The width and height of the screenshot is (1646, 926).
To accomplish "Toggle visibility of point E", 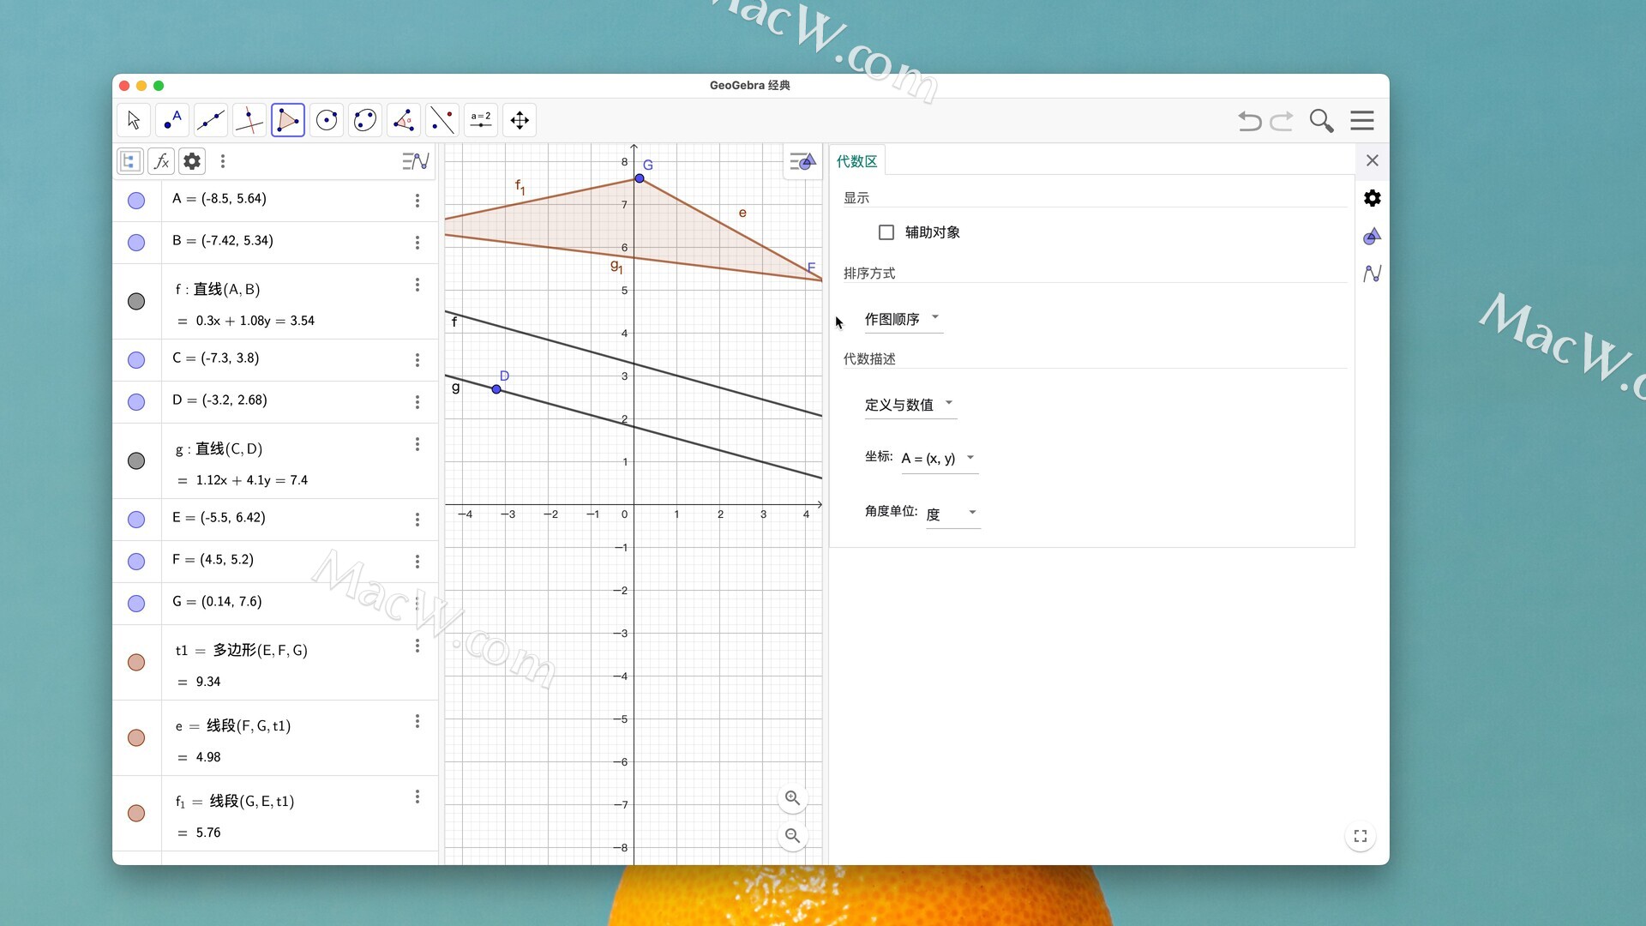I will 136,520.
